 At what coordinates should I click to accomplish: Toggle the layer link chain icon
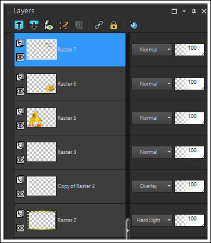coord(99,25)
